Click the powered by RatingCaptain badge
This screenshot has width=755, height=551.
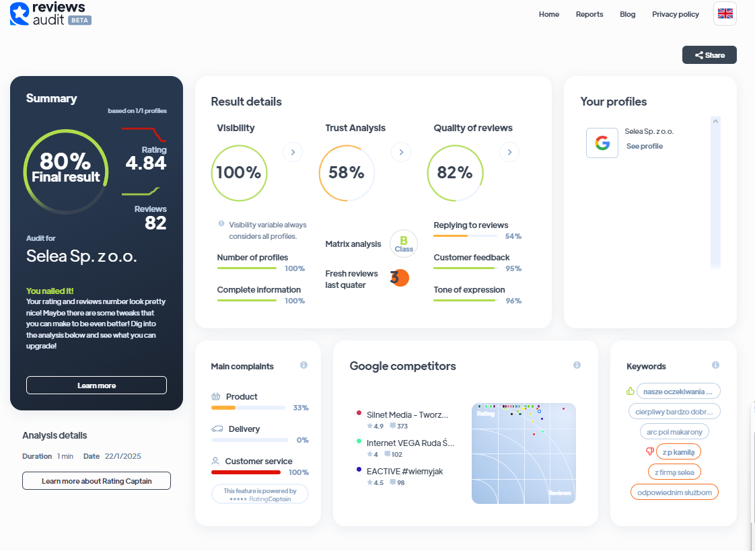[x=260, y=494]
